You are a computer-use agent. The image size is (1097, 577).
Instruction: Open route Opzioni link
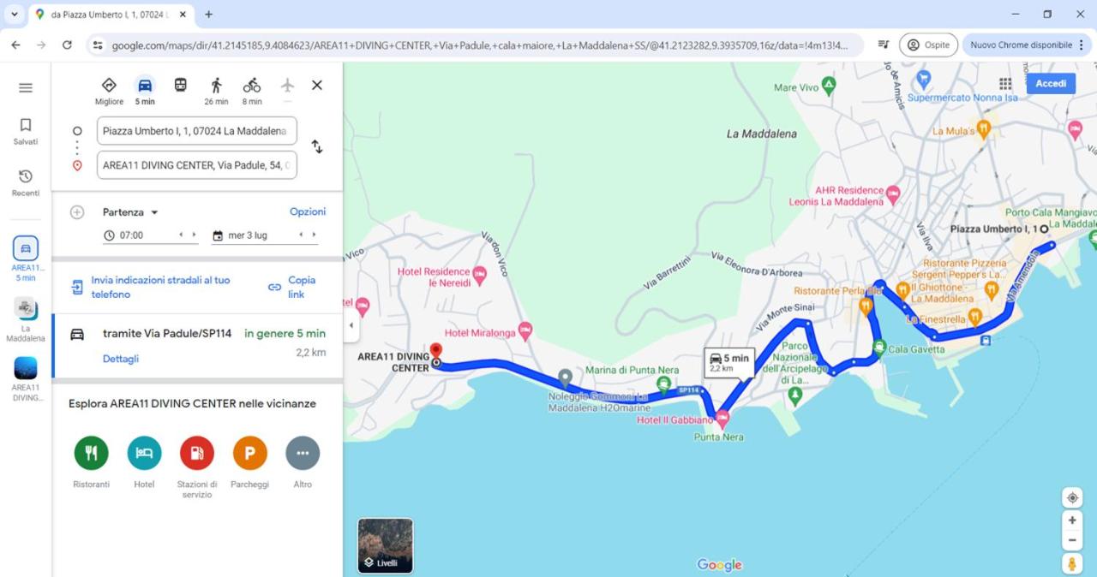(x=308, y=211)
